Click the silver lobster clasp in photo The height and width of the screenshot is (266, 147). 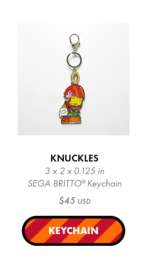74,43
